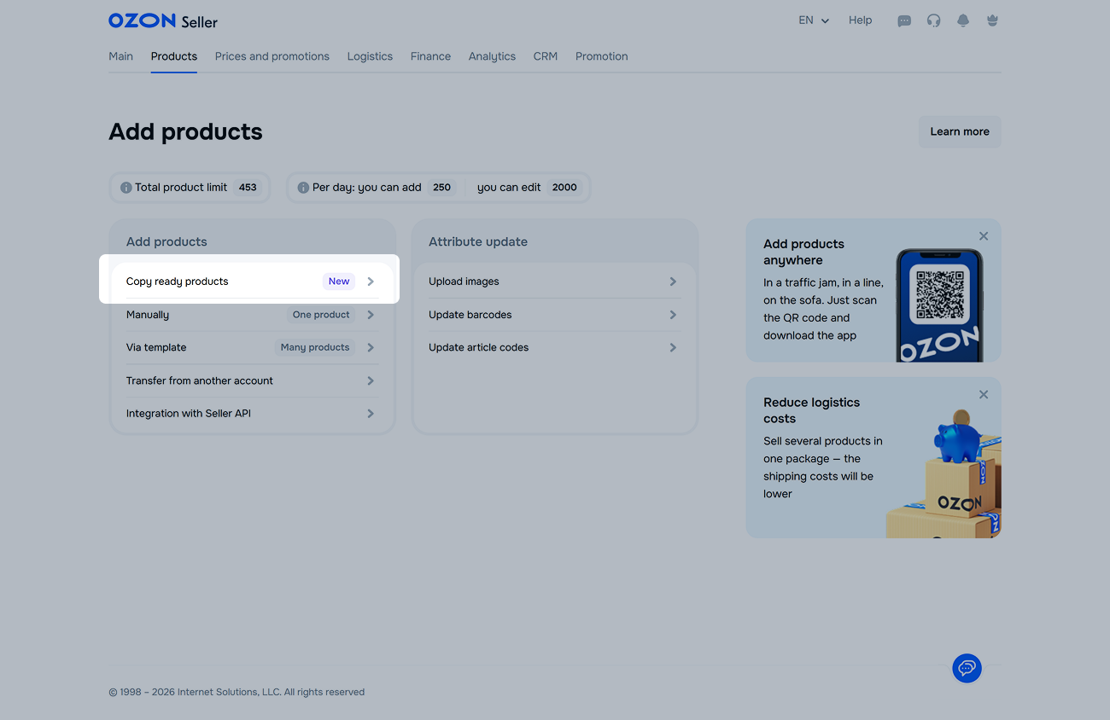This screenshot has height=720, width=1110.
Task: Close the Add products anywhere banner
Action: click(x=984, y=236)
